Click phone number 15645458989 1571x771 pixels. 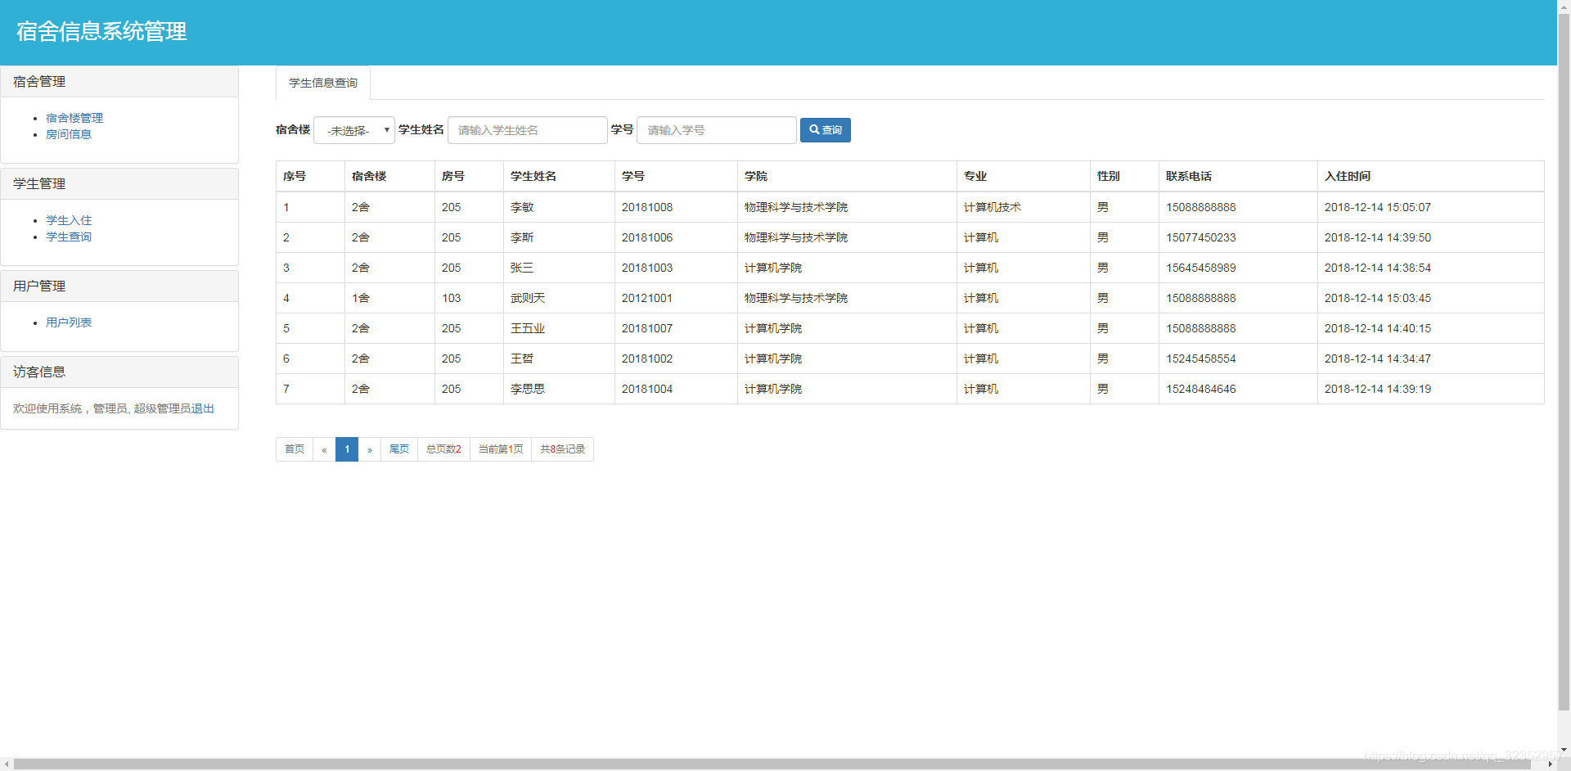pos(1201,268)
